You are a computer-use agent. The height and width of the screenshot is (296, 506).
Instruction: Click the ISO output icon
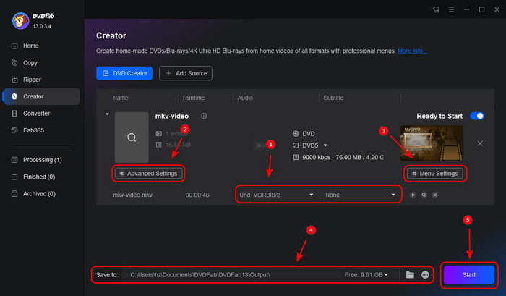pyautogui.click(x=425, y=275)
